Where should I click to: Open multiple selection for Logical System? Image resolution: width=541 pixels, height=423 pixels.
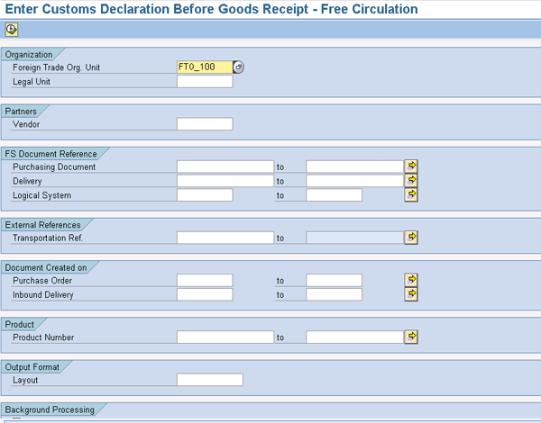pyautogui.click(x=411, y=194)
